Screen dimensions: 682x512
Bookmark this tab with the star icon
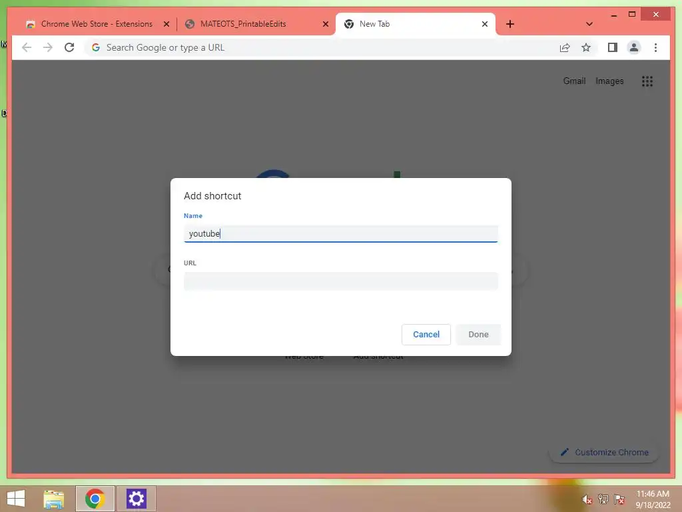click(586, 47)
